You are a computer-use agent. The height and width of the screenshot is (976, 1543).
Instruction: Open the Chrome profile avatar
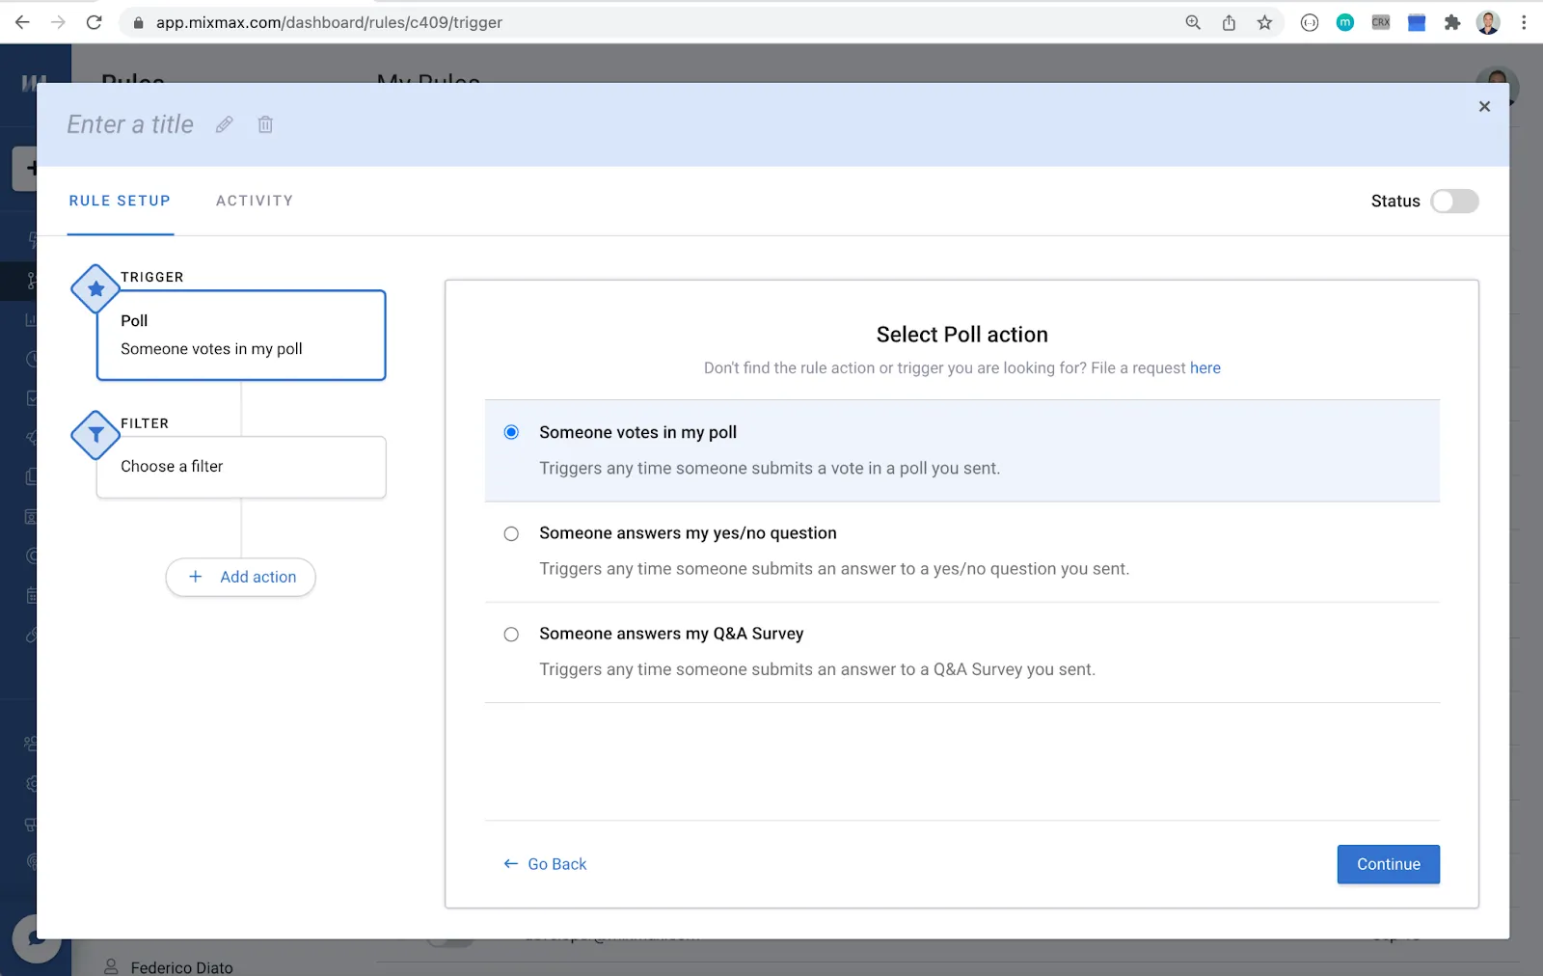pyautogui.click(x=1488, y=22)
